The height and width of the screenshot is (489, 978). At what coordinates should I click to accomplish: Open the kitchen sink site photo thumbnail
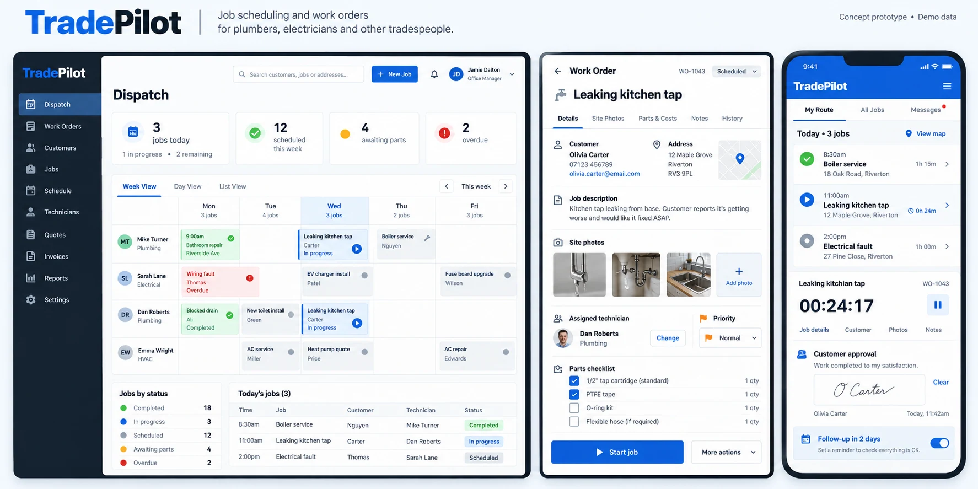tap(689, 275)
